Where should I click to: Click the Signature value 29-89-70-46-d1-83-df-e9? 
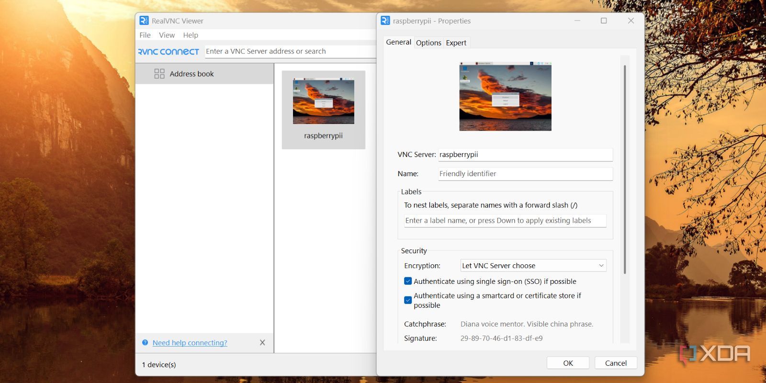(501, 338)
